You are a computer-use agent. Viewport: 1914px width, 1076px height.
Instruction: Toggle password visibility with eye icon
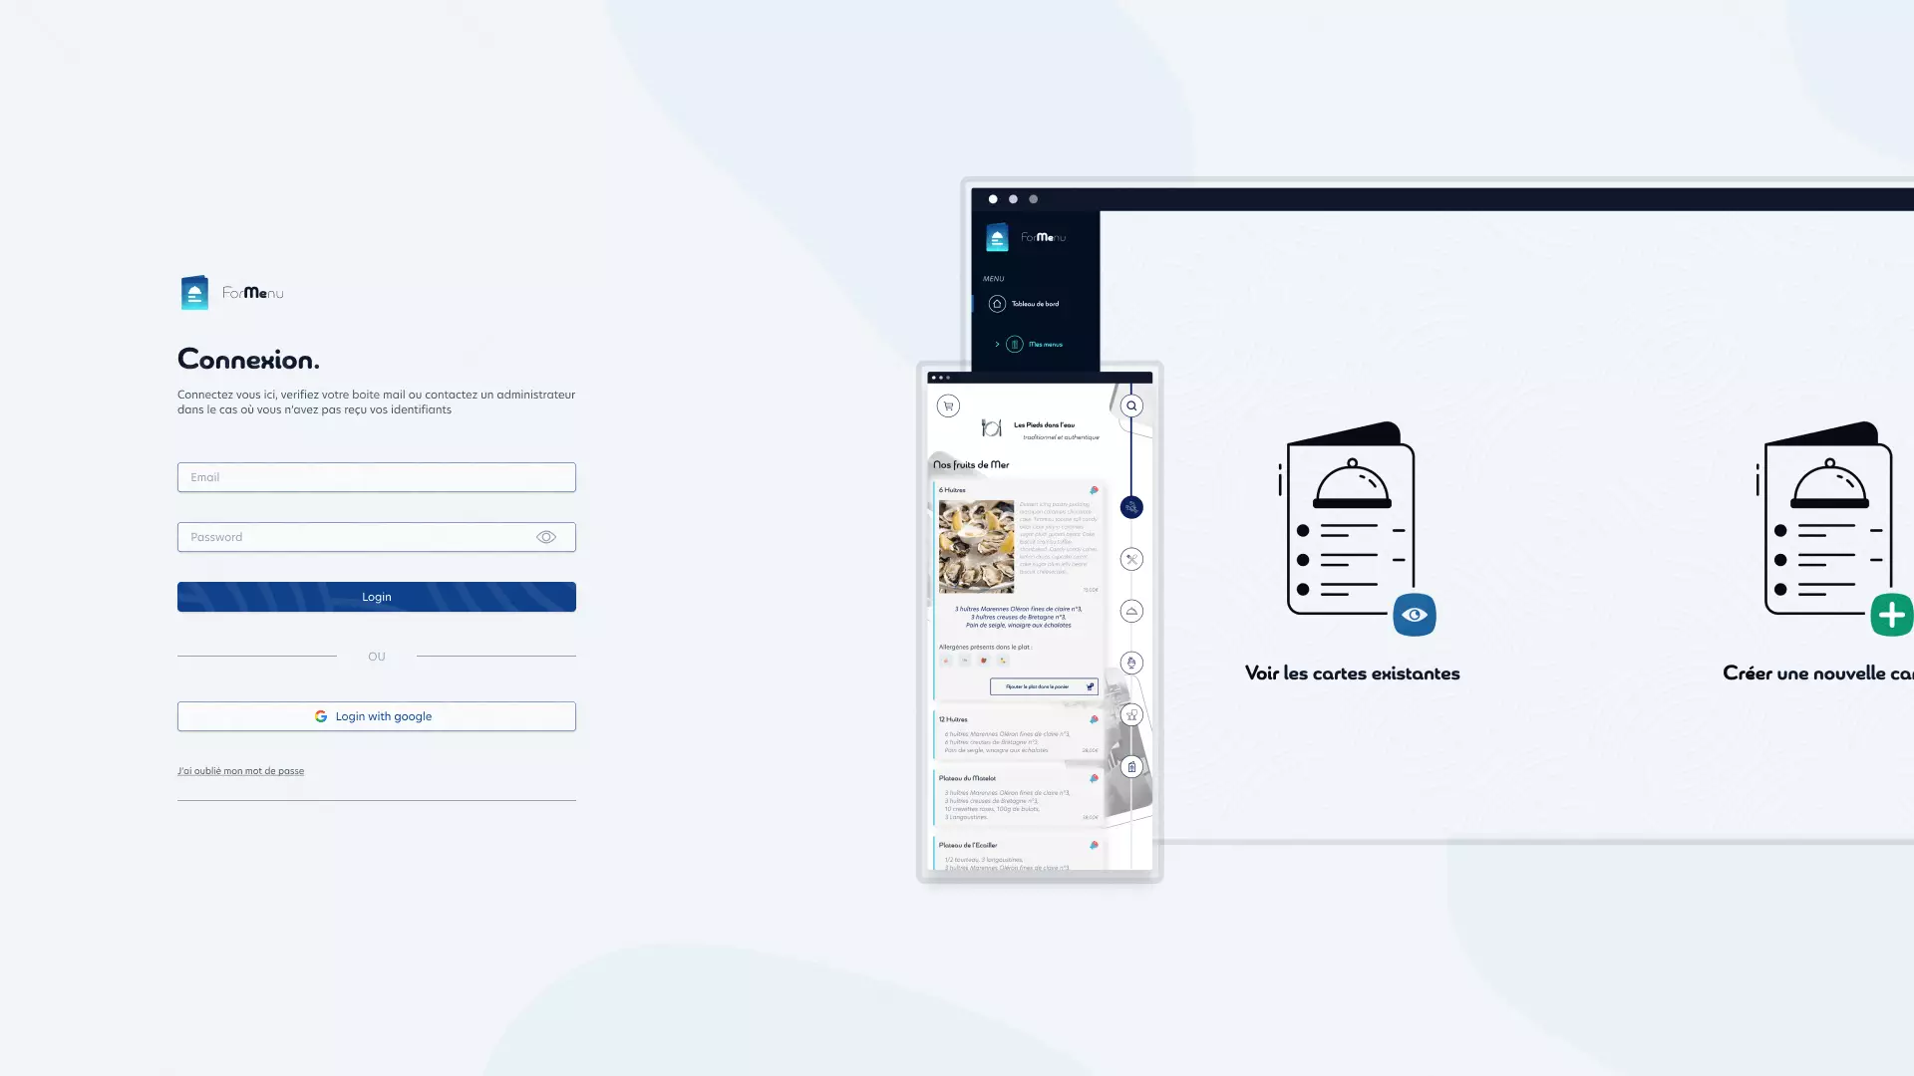point(547,536)
